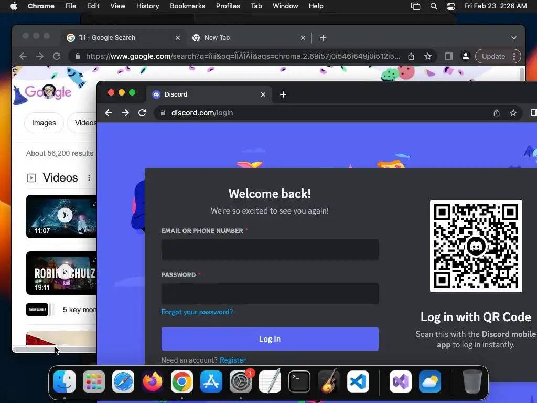Screen dimensions: 537x403
Task: Go back in the Google Search window
Action: coord(23,56)
